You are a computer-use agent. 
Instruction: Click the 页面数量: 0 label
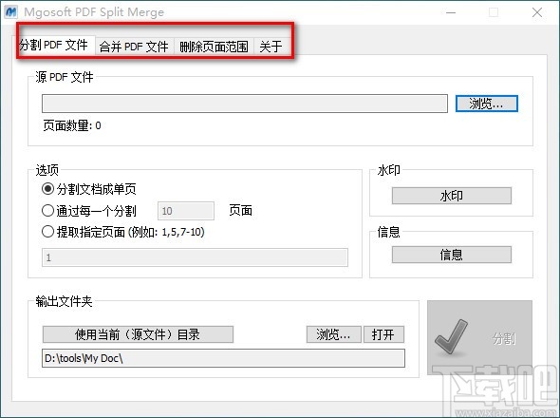[x=72, y=125]
